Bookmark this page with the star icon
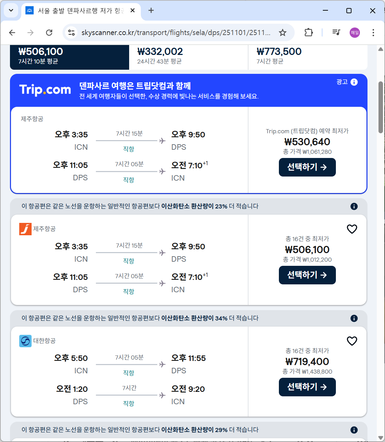 click(x=282, y=32)
